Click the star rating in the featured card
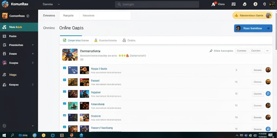The height and width of the screenshot is (138, 277). pos(122,56)
